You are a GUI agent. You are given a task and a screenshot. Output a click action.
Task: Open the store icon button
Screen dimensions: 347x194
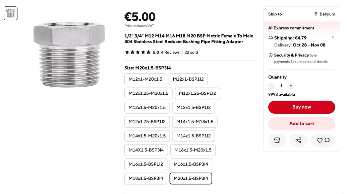point(277,140)
